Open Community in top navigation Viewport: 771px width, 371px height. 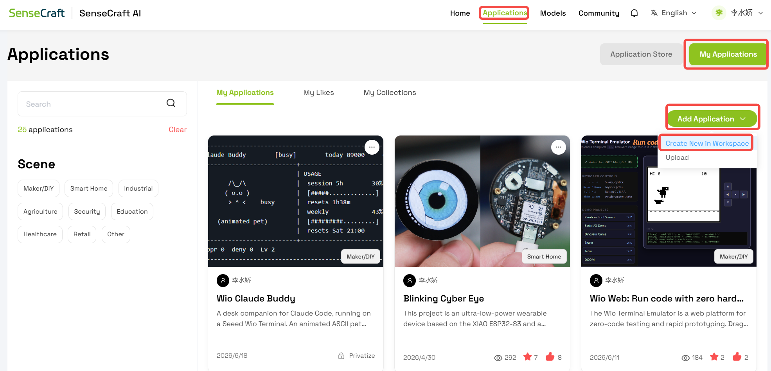click(x=599, y=13)
